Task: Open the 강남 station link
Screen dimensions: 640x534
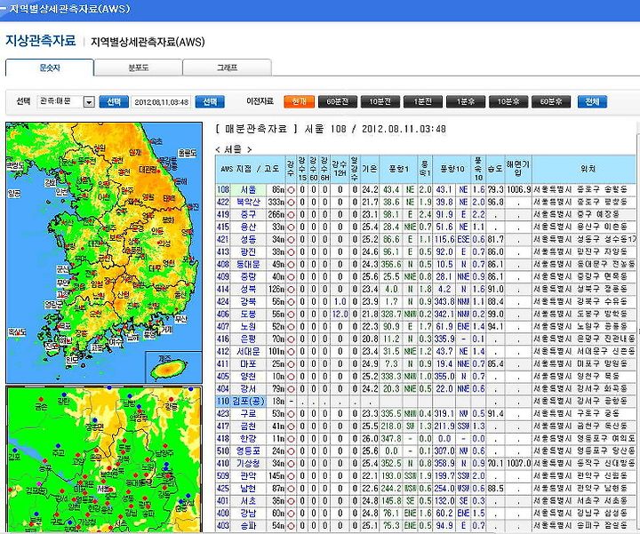Action: pos(248,514)
